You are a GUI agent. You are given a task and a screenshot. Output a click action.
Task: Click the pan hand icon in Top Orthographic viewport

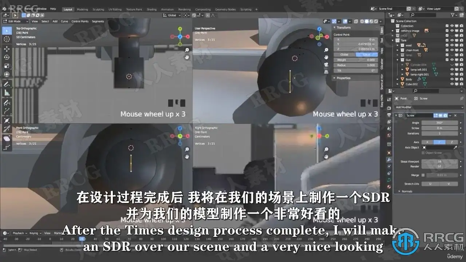187,57
